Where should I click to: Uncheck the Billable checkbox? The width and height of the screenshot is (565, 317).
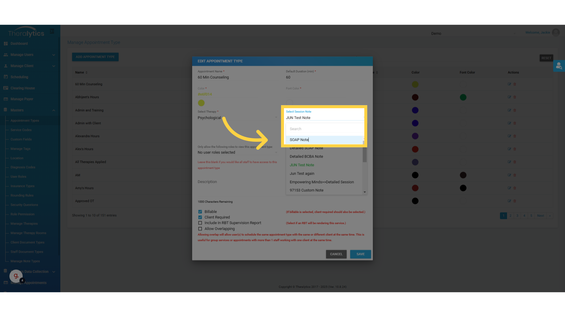[x=200, y=212]
